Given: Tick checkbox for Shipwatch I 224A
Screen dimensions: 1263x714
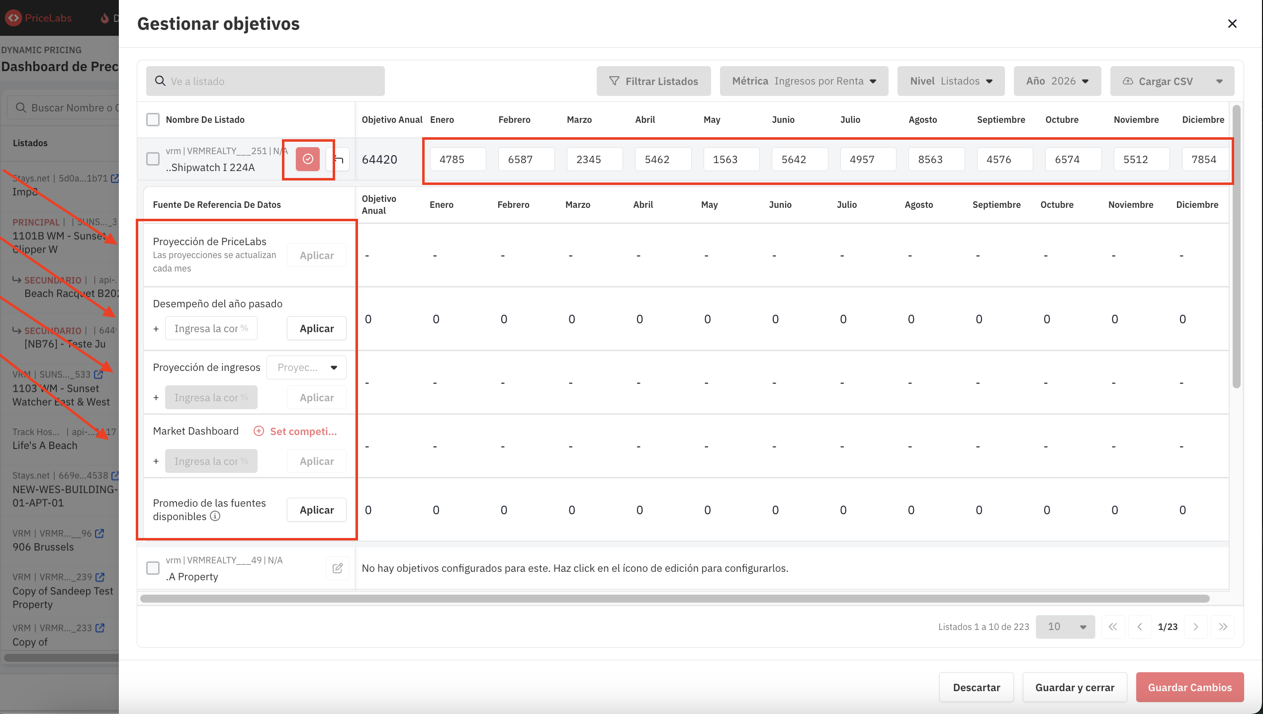Looking at the screenshot, I should pos(153,159).
